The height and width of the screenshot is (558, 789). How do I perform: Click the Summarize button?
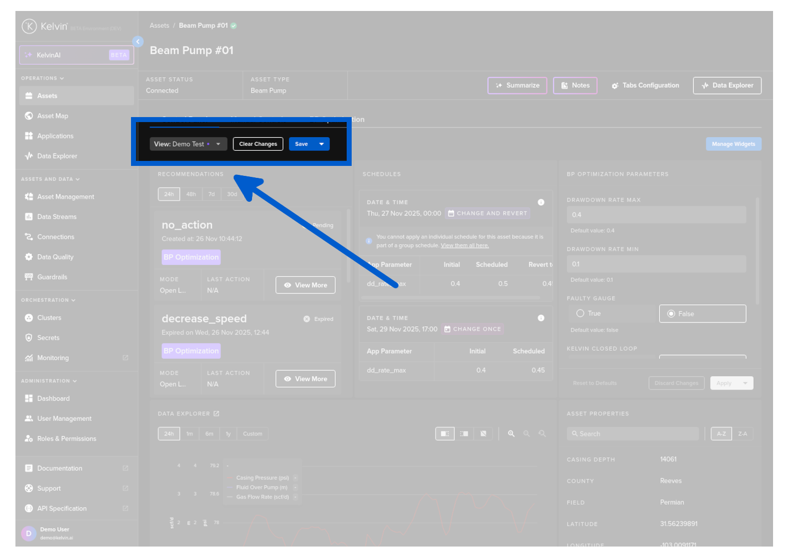[x=517, y=86]
